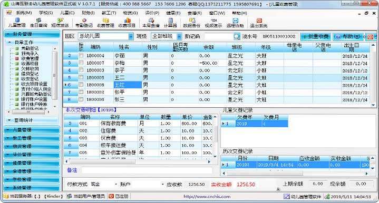Click sidebar tree horizontal scrollbar
Screen dimensions: 379x203
click(x=28, y=112)
